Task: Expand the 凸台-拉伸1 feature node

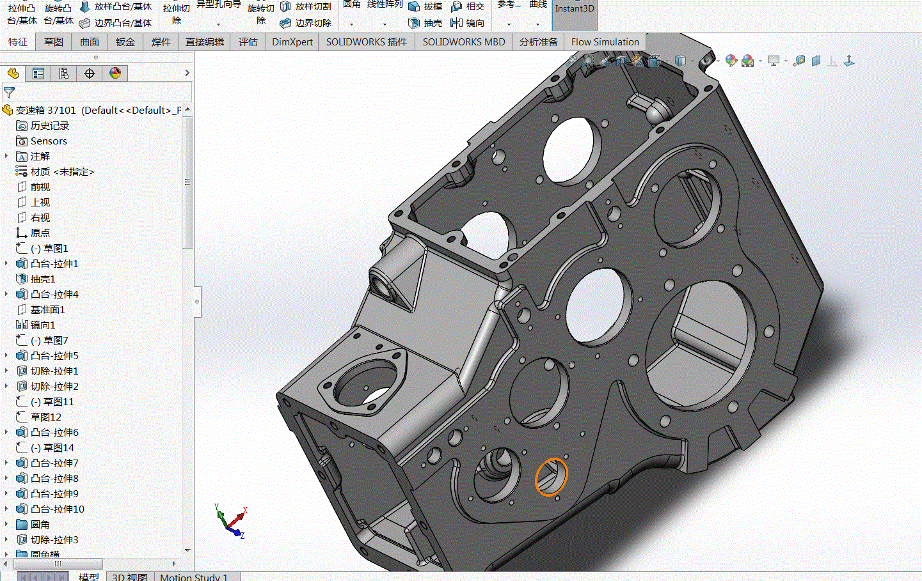Action: [x=6, y=263]
